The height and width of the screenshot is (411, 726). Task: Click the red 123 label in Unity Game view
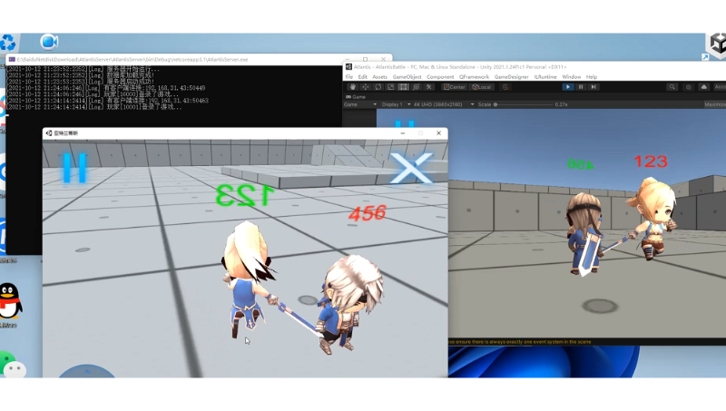[651, 161]
